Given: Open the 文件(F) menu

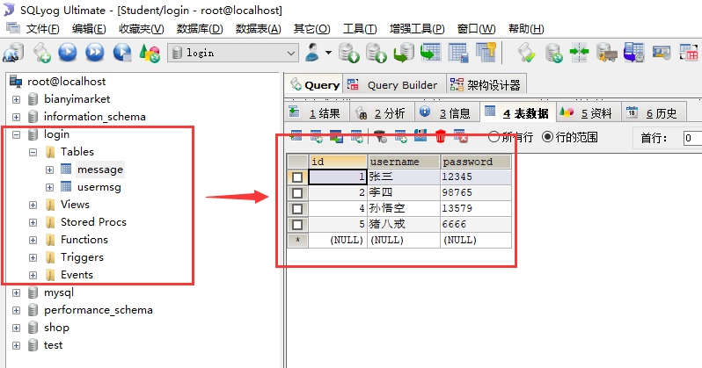Looking at the screenshot, I should pos(42,29).
